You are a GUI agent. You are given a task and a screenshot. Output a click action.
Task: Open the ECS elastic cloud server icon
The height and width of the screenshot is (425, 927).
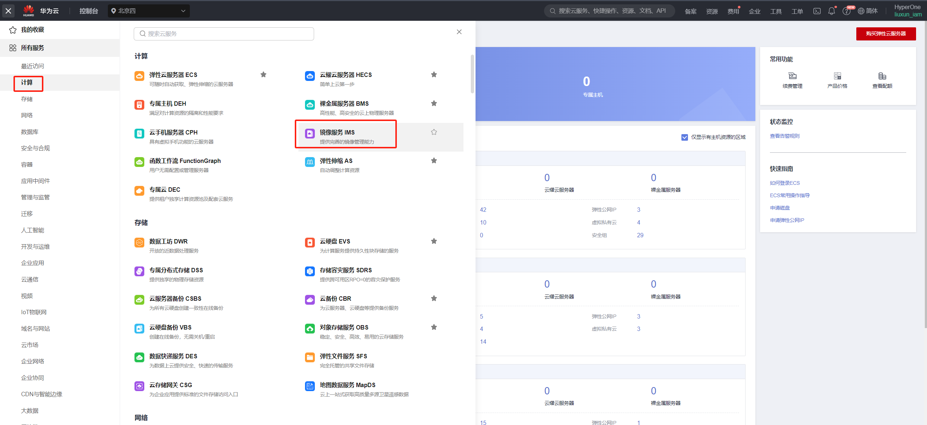pos(139,76)
